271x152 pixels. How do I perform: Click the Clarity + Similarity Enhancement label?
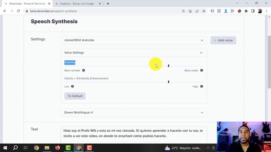86,79
